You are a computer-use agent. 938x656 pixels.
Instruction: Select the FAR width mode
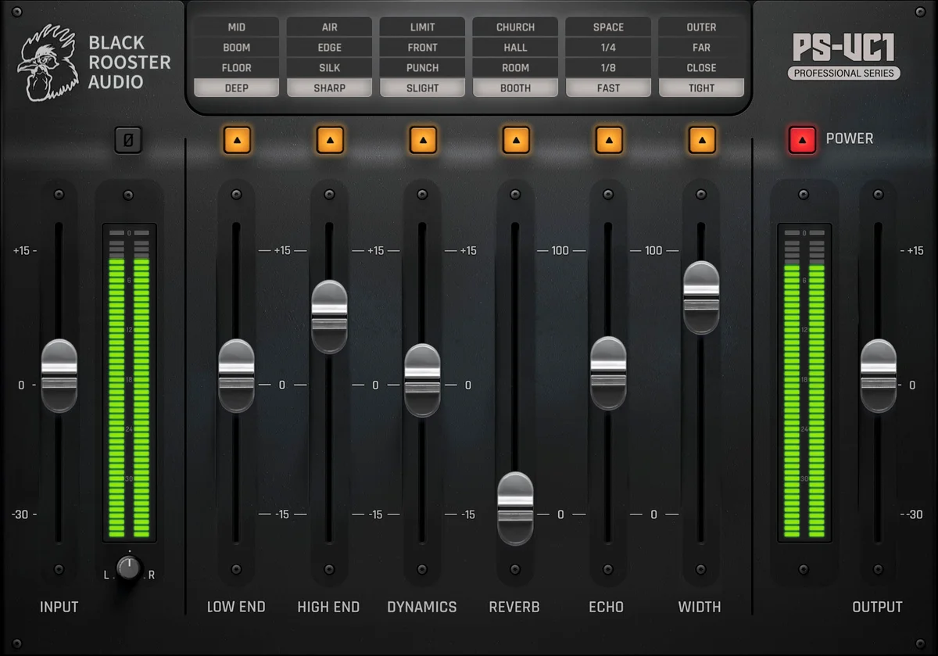click(701, 47)
